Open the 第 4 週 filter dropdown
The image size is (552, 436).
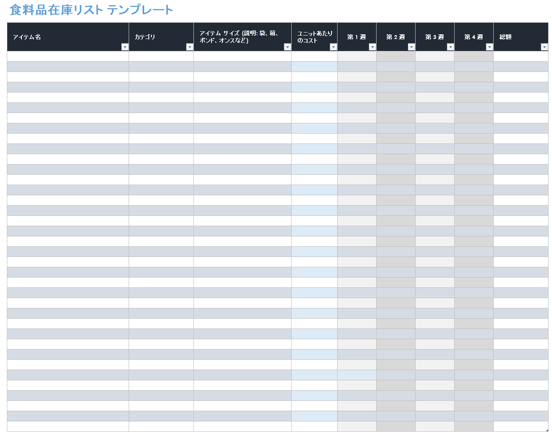click(x=489, y=47)
